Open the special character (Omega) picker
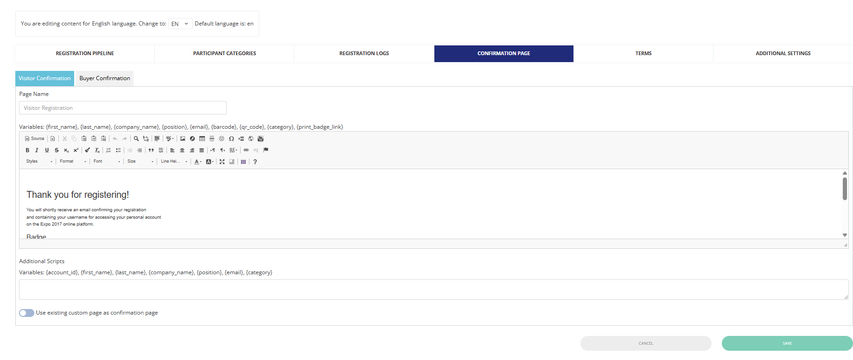 tap(231, 139)
